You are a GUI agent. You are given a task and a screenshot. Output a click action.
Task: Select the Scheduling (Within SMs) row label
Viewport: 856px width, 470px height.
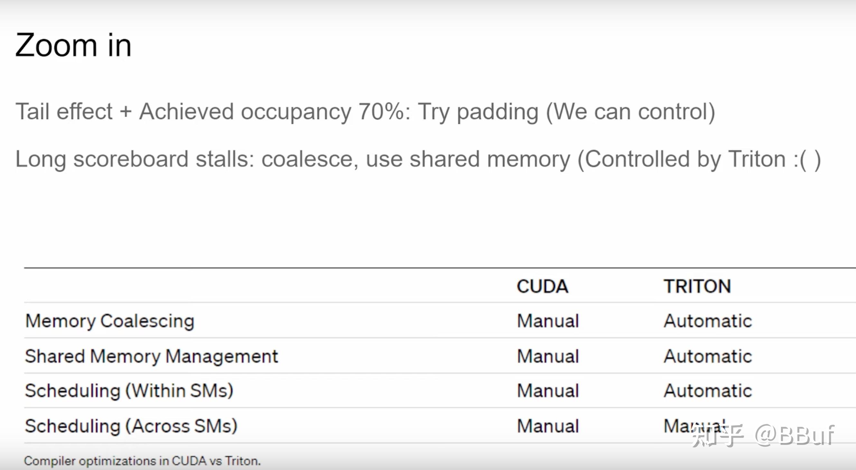129,391
